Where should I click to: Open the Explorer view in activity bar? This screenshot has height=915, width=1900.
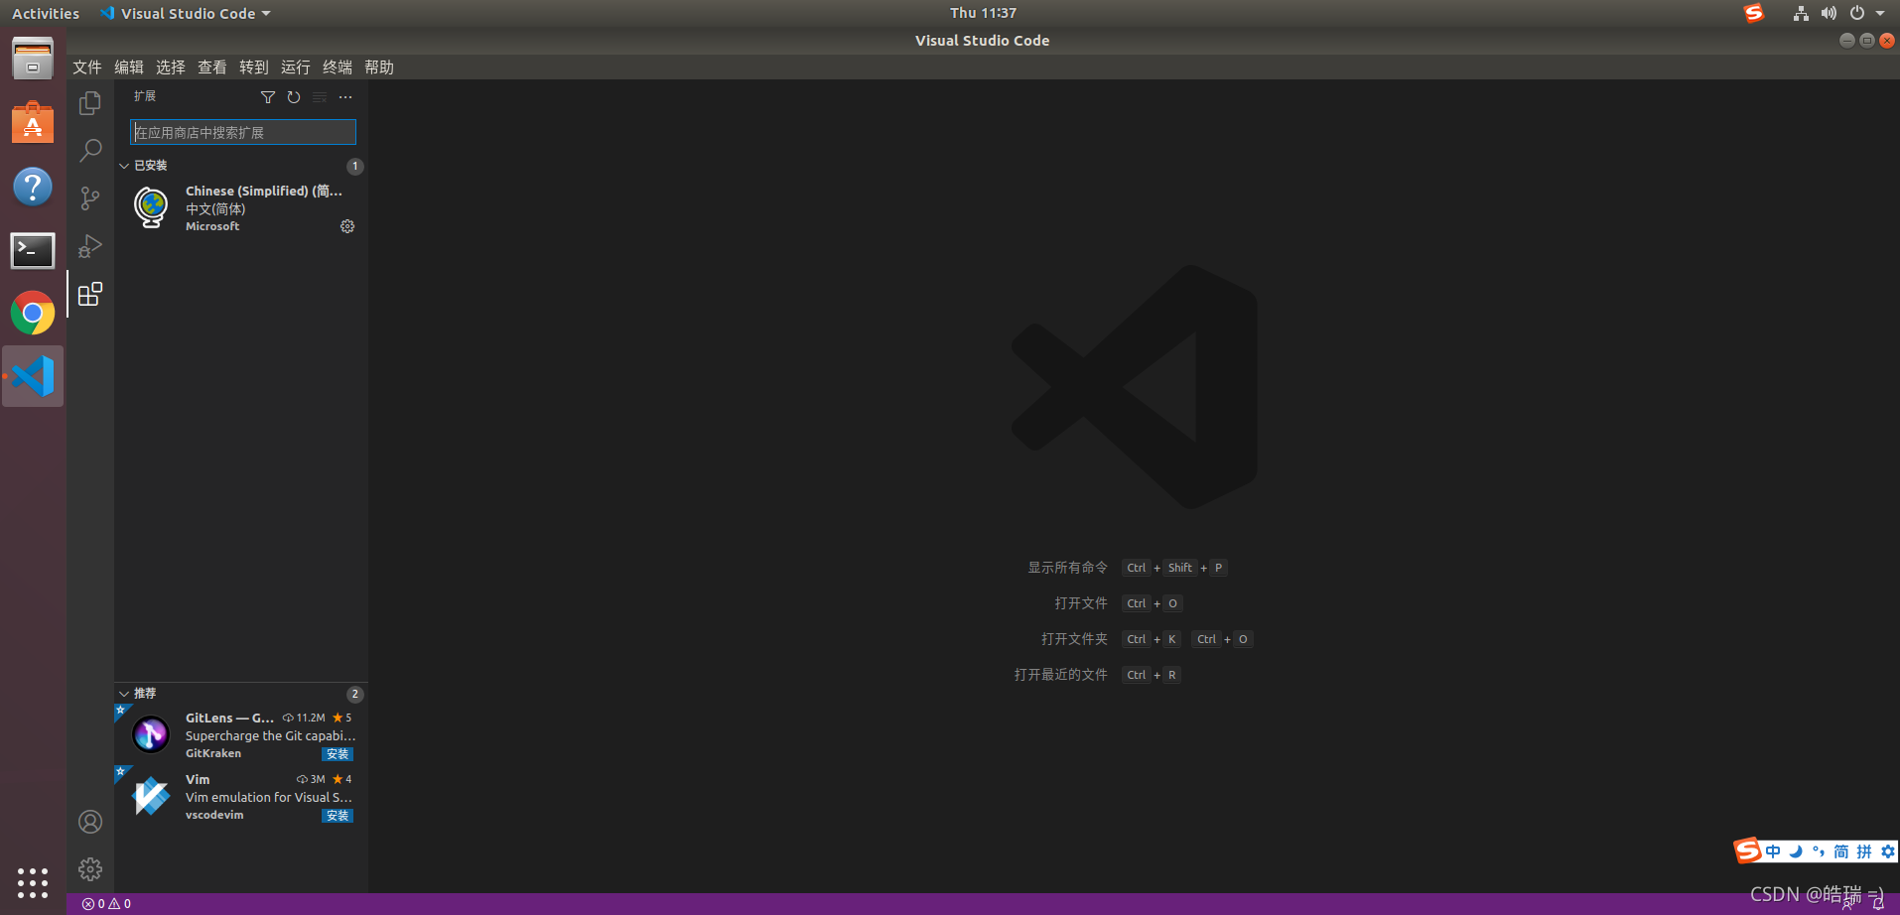click(x=90, y=103)
